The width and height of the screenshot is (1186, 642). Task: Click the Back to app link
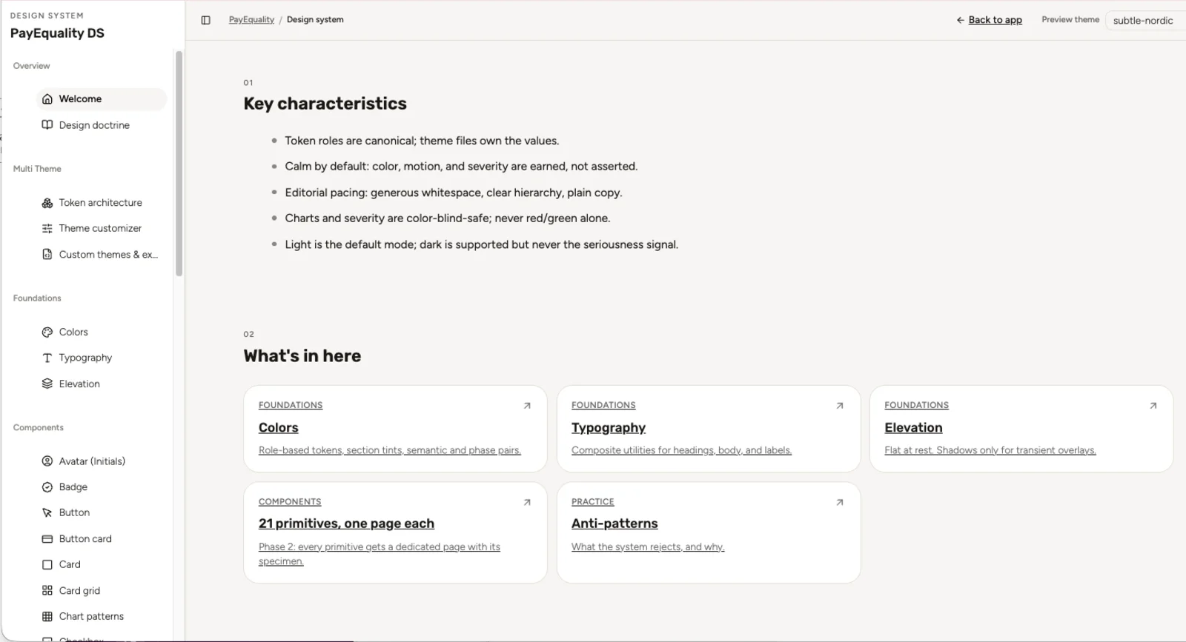coord(989,20)
